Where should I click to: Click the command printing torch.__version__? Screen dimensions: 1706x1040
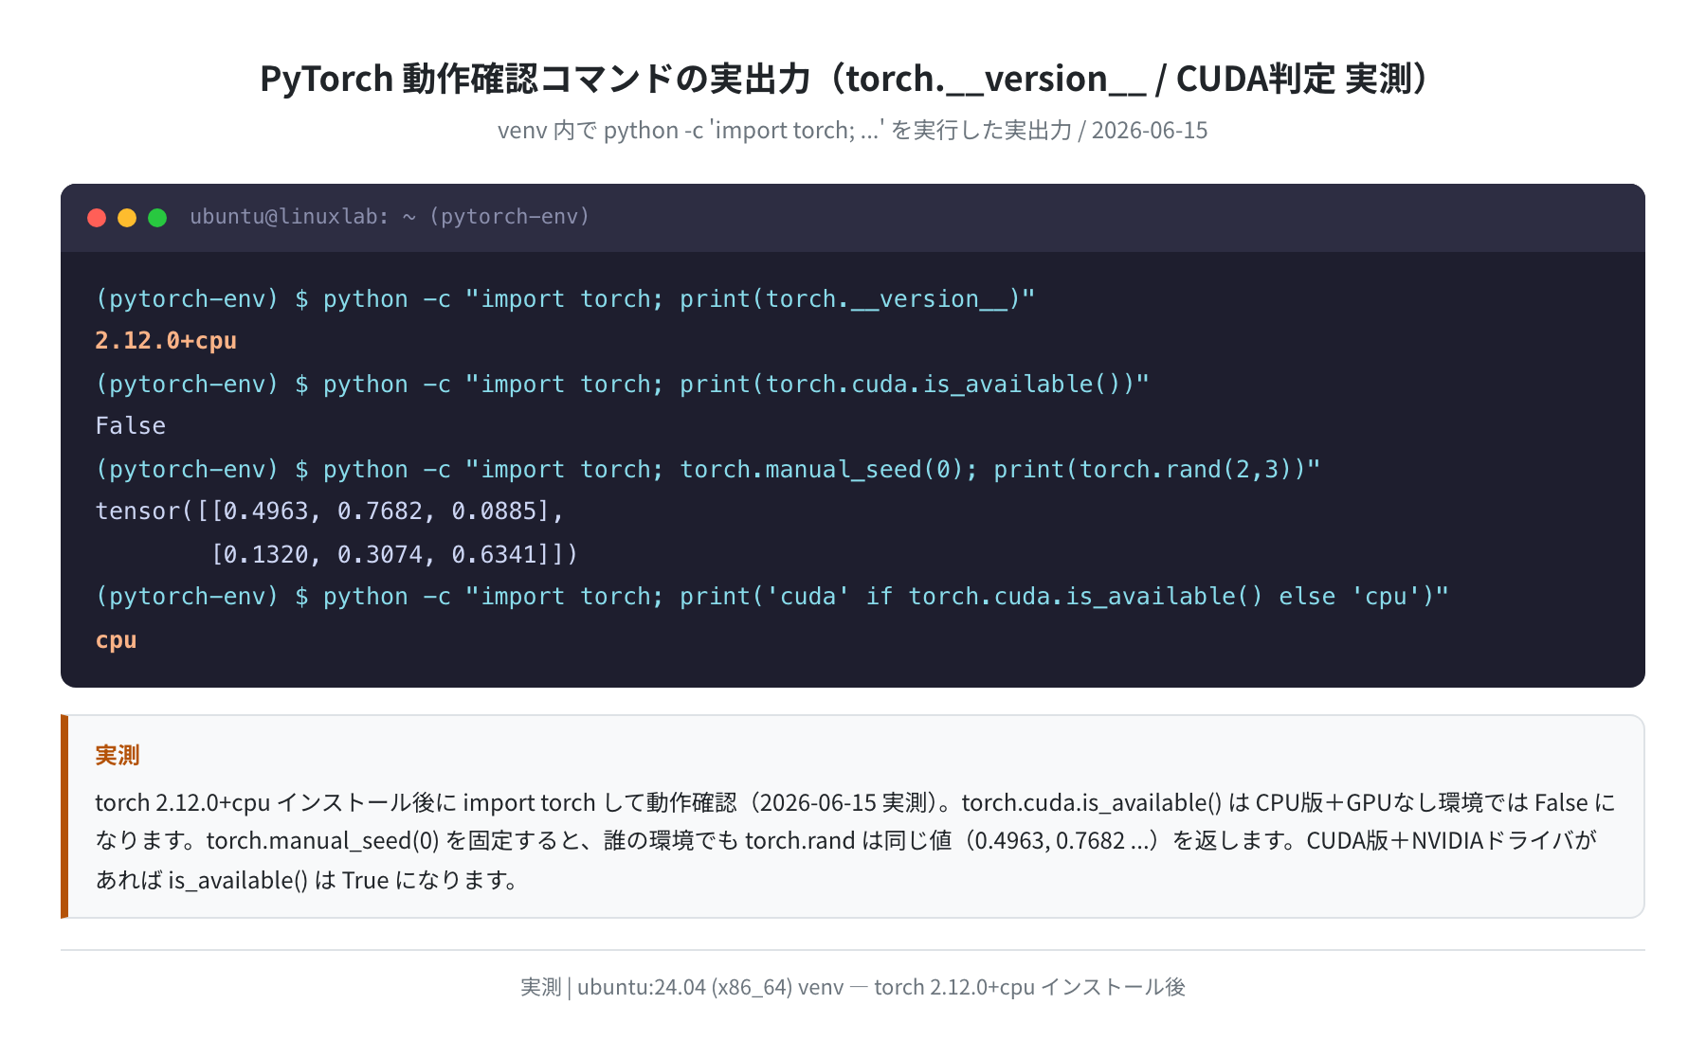pyautogui.click(x=565, y=298)
